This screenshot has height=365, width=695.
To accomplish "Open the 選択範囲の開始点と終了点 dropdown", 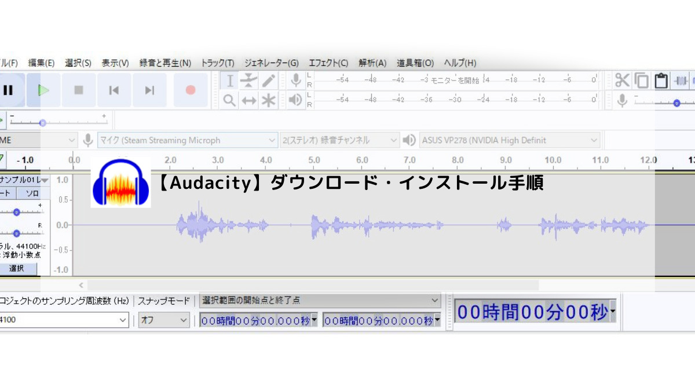I will pyautogui.click(x=320, y=301).
